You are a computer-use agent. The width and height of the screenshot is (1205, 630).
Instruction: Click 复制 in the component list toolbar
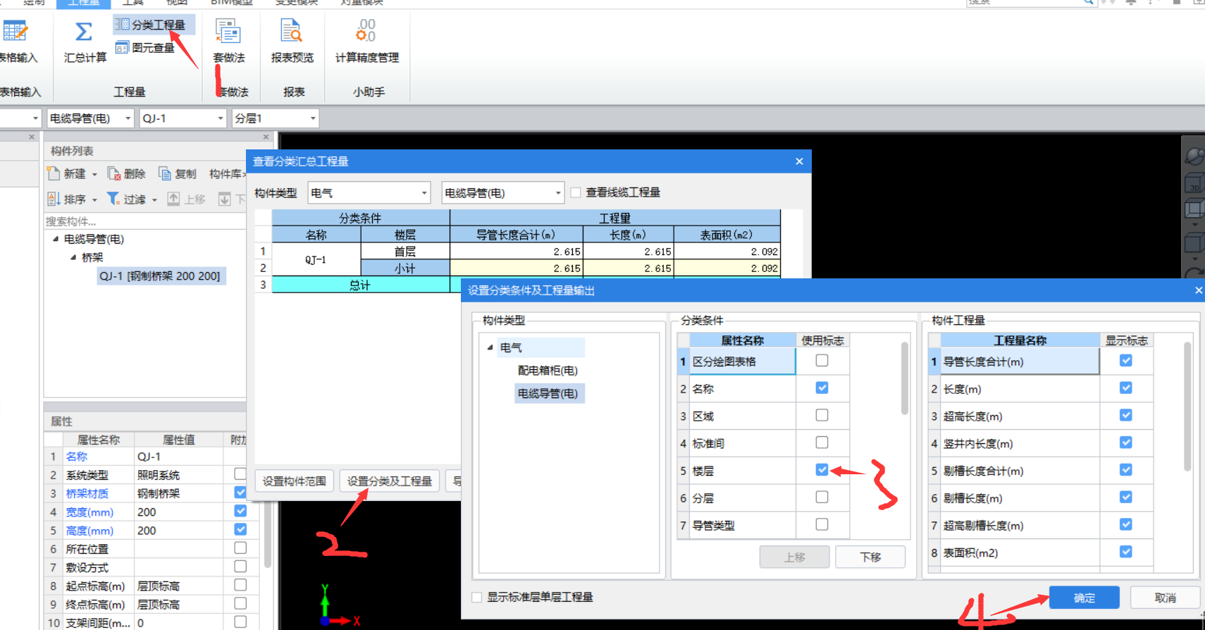tap(178, 173)
